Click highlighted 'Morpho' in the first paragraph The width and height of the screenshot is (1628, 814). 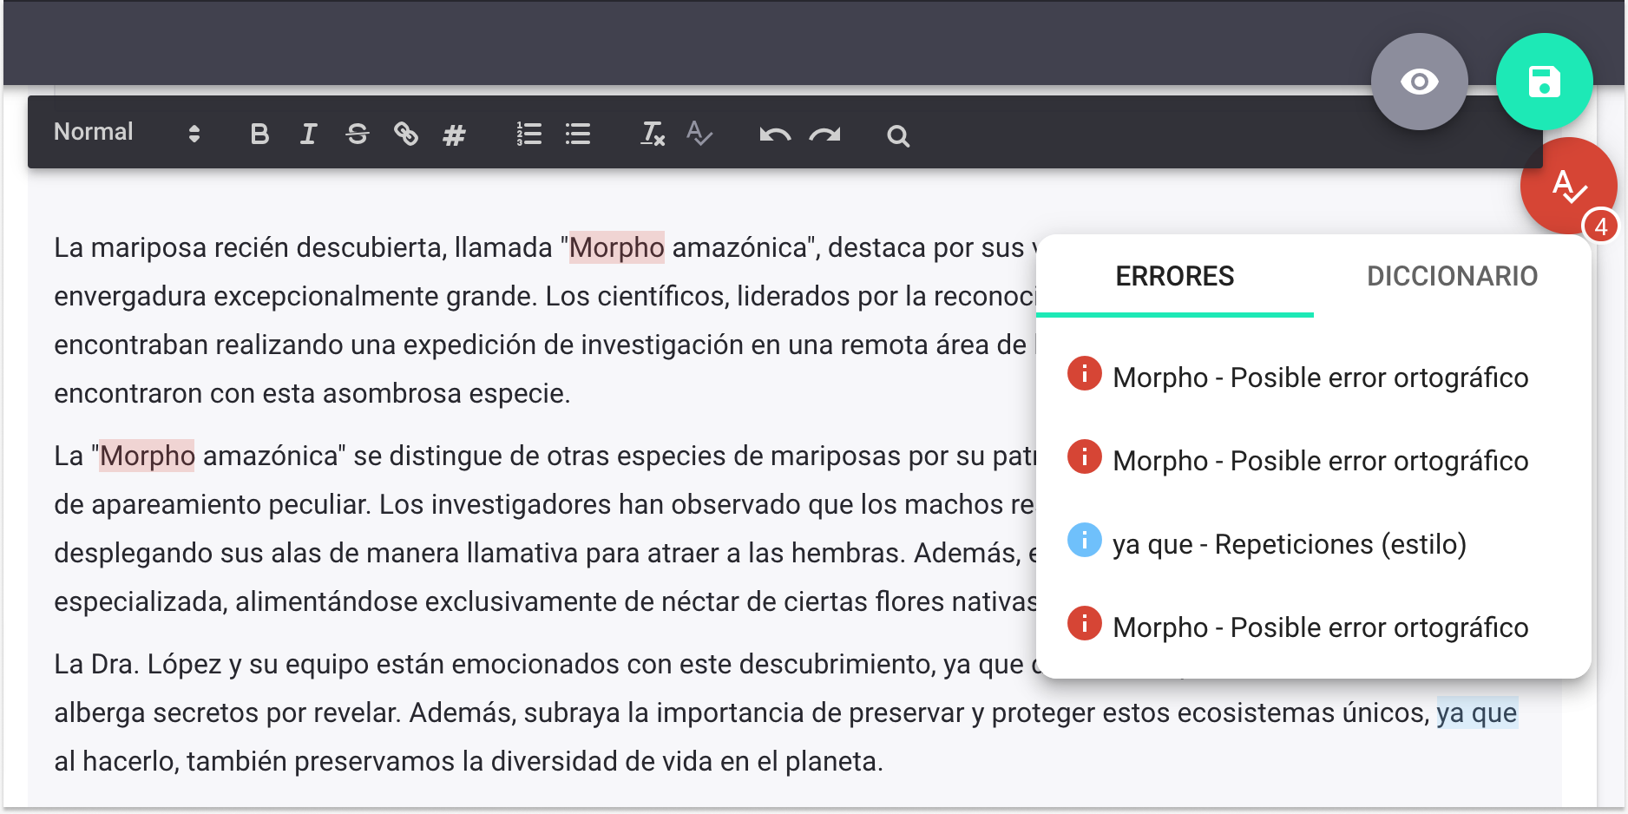tap(617, 247)
